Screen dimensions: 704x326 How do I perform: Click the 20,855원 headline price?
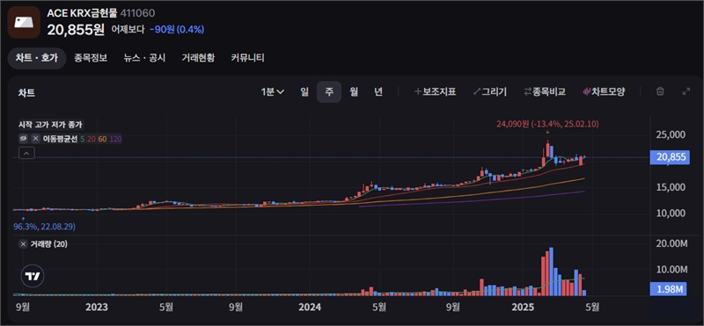(76, 30)
